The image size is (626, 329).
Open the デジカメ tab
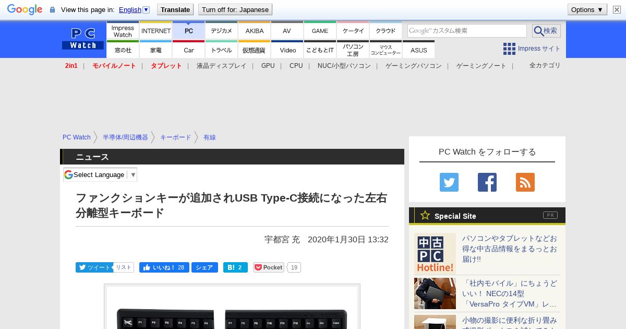coord(222,31)
